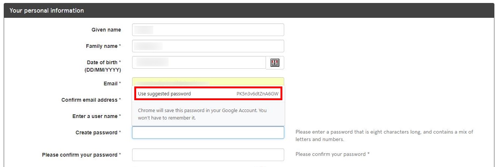Click the yellow-highlighted Email field
This screenshot has height=167, width=497.
pos(208,82)
